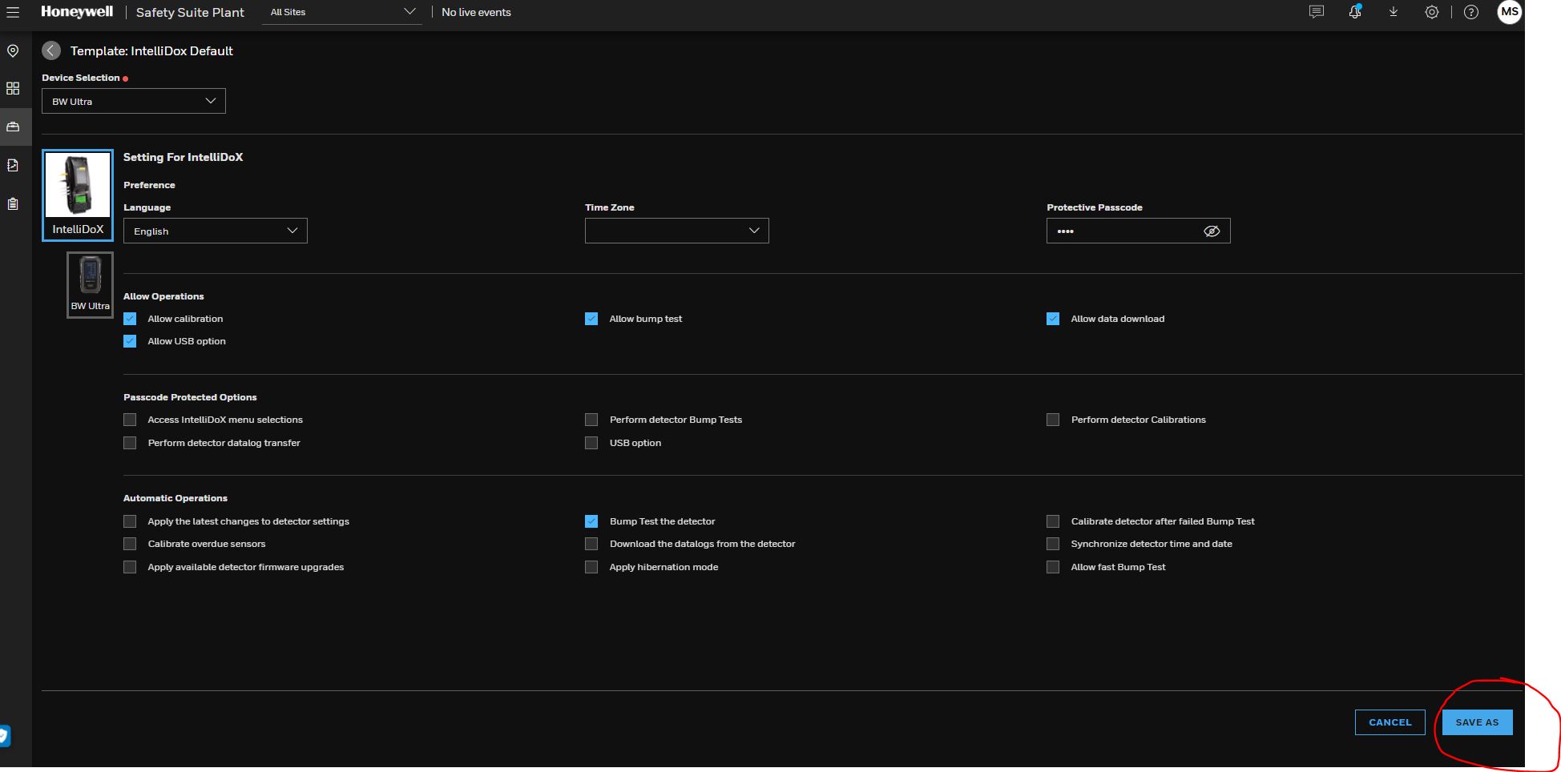Open the notifications bell with alert indicator
Viewport: 1561px width, 772px height.
point(1354,12)
